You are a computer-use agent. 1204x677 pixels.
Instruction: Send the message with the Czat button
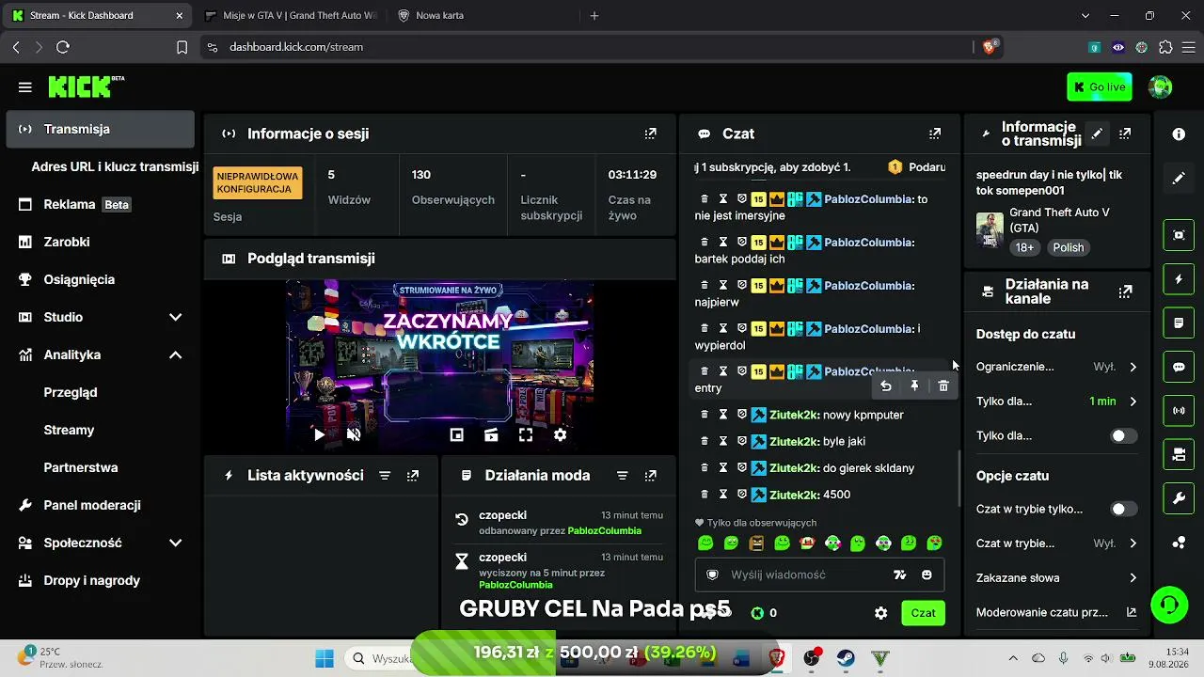[923, 613]
